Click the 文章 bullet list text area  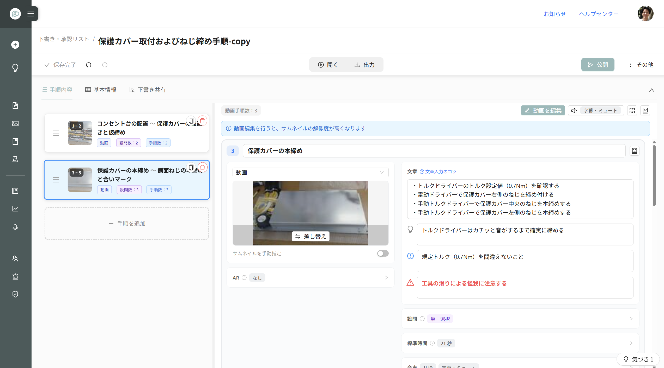[520, 199]
